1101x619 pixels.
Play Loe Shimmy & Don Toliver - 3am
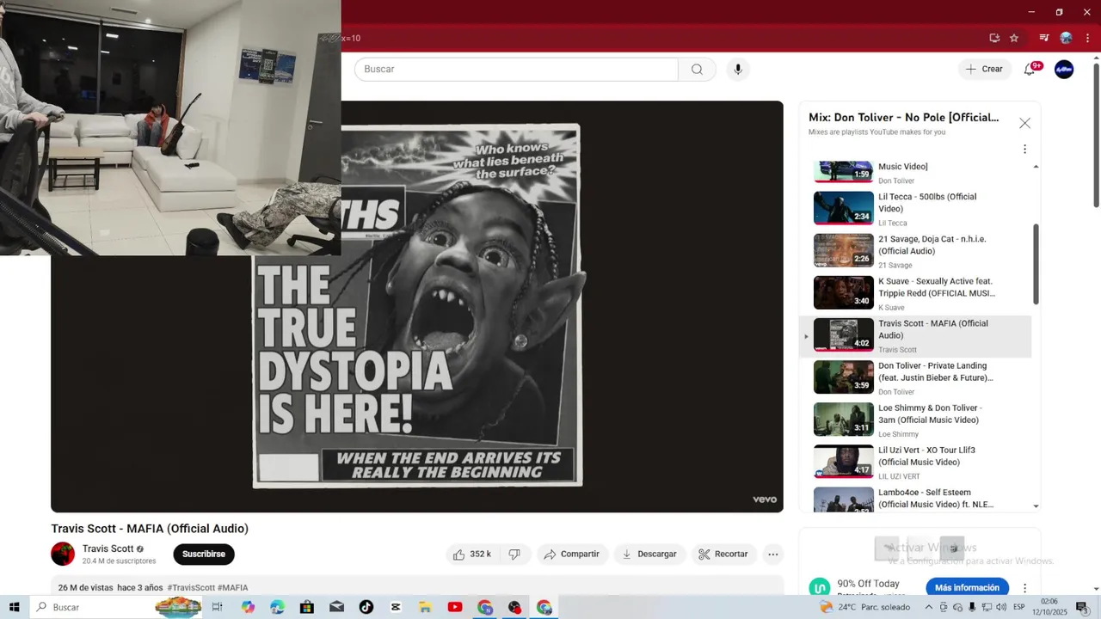[x=917, y=420]
